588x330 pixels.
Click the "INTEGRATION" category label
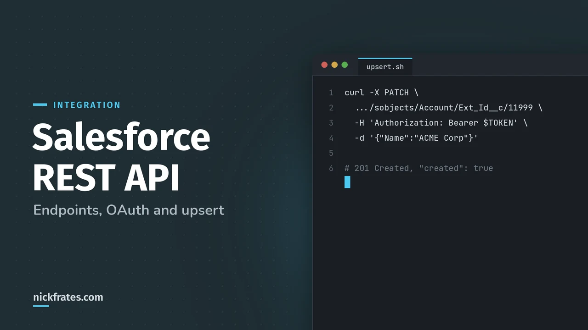click(87, 105)
